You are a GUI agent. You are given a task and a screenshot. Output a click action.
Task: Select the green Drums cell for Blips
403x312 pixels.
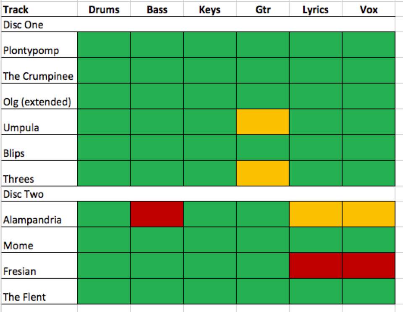pos(104,147)
